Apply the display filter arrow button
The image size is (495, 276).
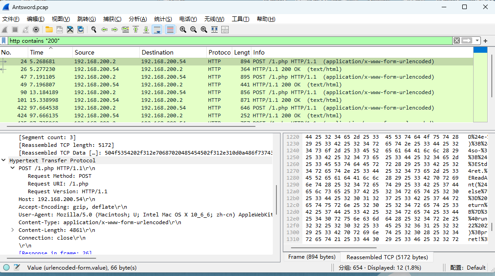[x=467, y=40]
